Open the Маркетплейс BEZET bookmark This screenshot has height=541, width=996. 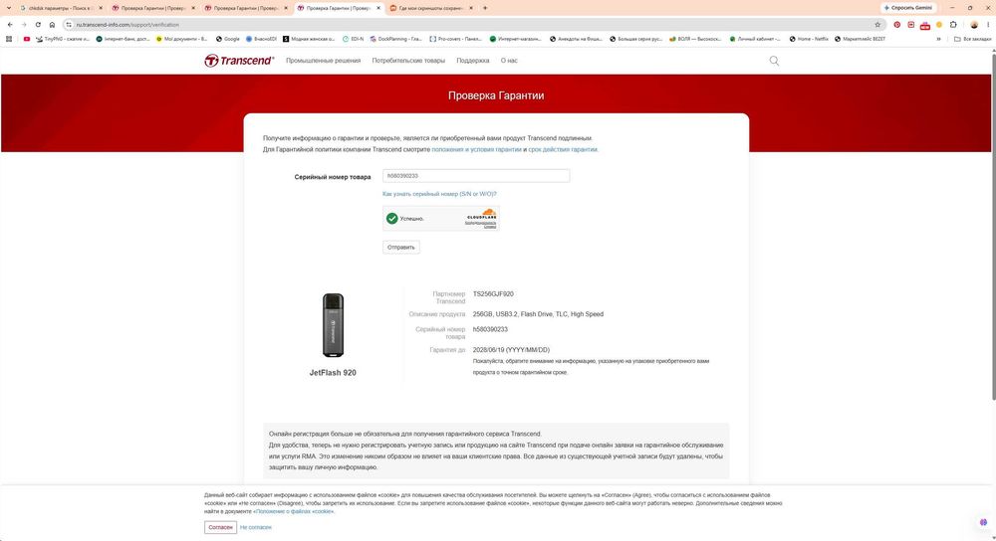[x=860, y=39]
